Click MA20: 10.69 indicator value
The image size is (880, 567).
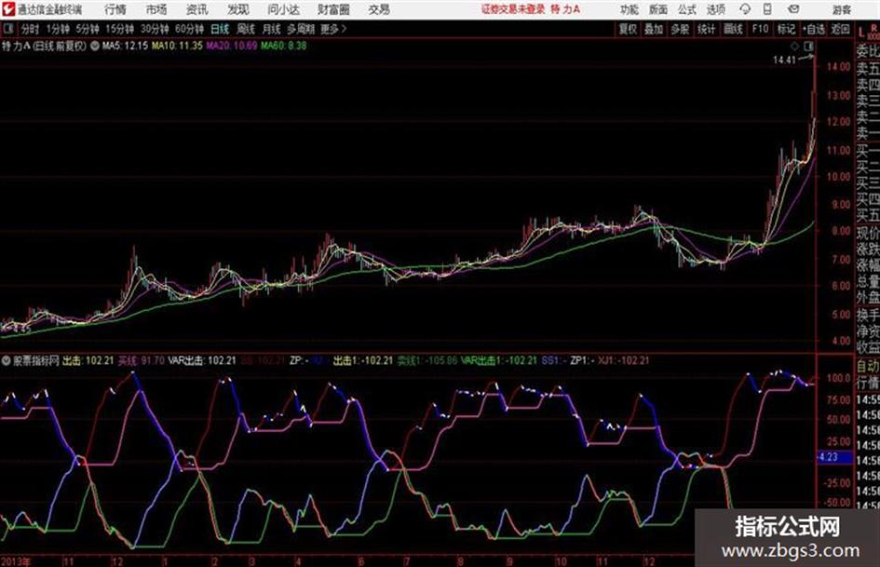click(x=231, y=46)
